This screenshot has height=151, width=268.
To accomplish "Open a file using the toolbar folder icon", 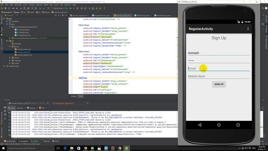I will tap(2, 8).
